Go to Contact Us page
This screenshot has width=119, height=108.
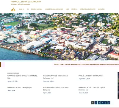pyautogui.click(x=101, y=9)
